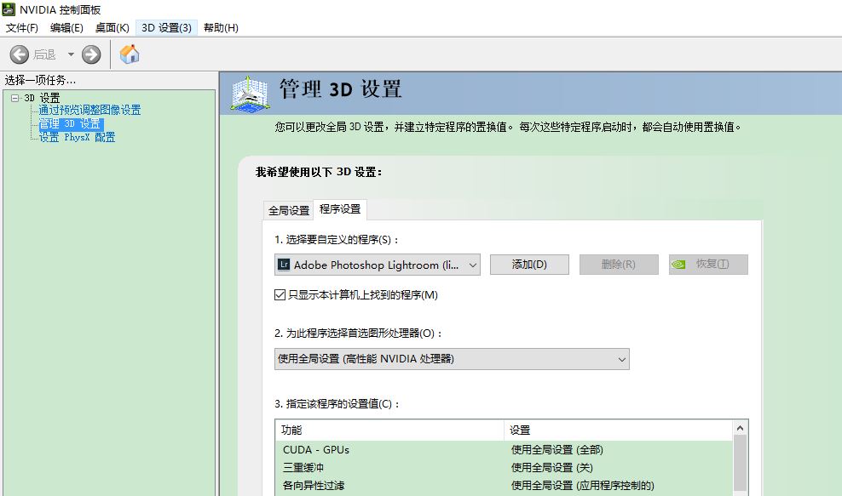This screenshot has width=842, height=496.
Task: Open 设置 PhysX 配置 in task tree
Action: (77, 137)
